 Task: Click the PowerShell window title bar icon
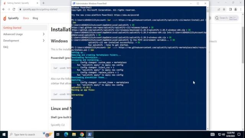pos(74,3)
